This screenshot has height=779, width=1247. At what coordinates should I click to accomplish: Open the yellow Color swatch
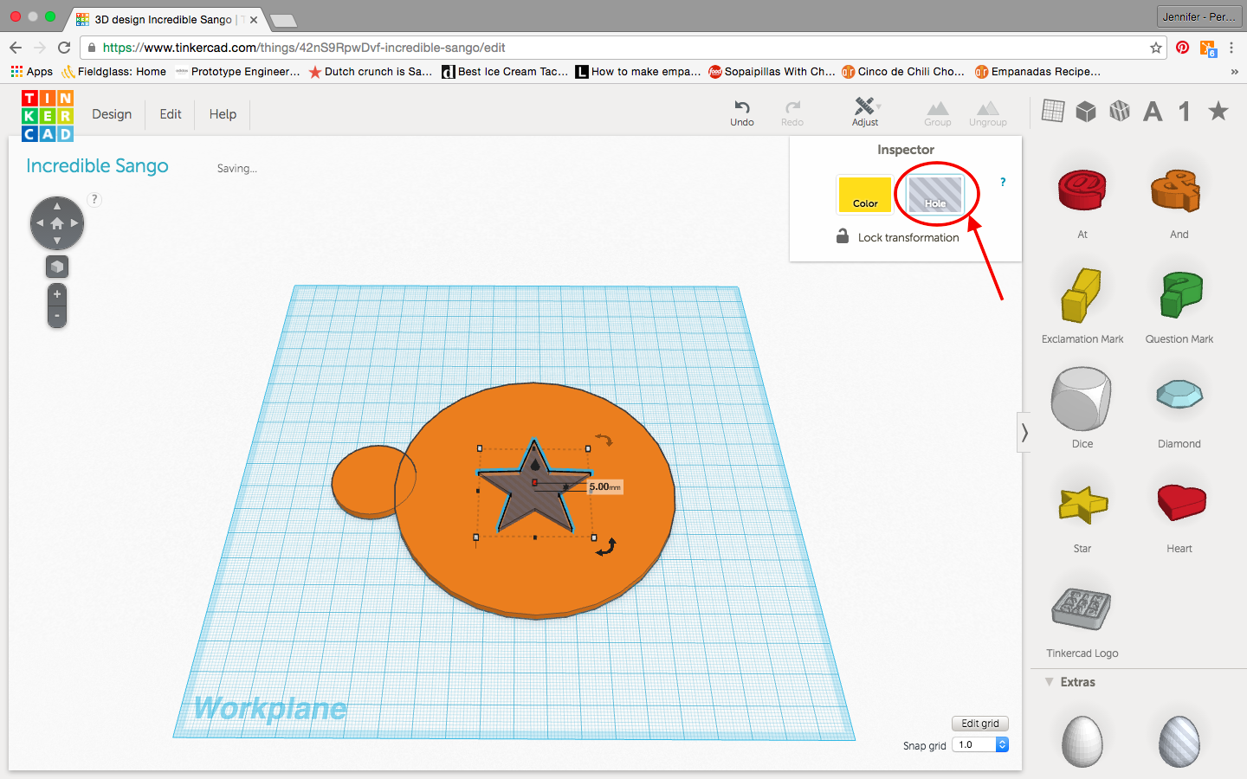pos(864,194)
